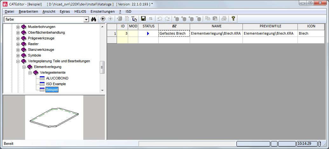This screenshot has width=329, height=149.
Task: Click the first add-database plus icon
Action: (x=176, y=19)
